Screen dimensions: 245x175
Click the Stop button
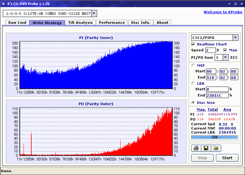click(x=202, y=158)
